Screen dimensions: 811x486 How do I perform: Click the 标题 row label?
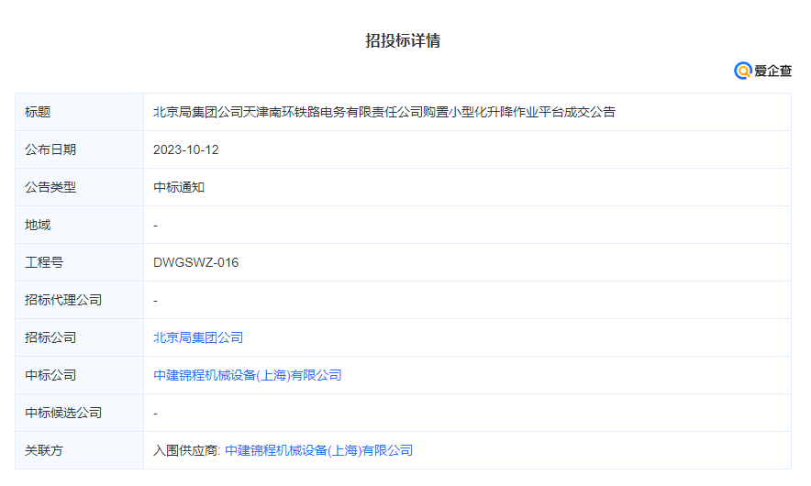click(x=38, y=112)
